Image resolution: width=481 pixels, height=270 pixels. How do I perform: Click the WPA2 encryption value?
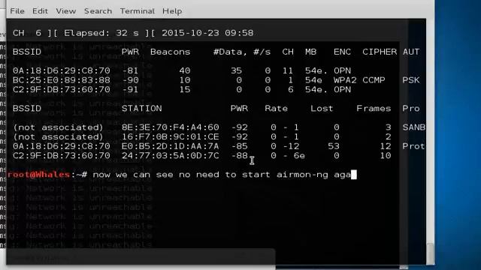(x=345, y=80)
